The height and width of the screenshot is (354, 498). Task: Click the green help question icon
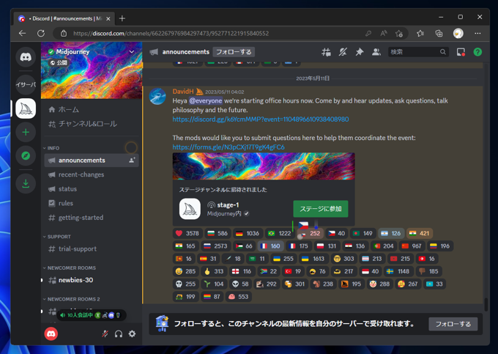point(477,52)
